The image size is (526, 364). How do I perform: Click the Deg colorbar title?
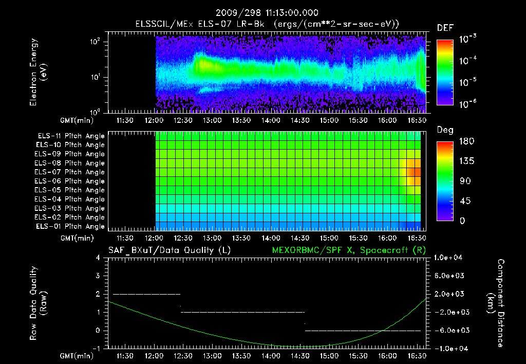click(x=445, y=130)
